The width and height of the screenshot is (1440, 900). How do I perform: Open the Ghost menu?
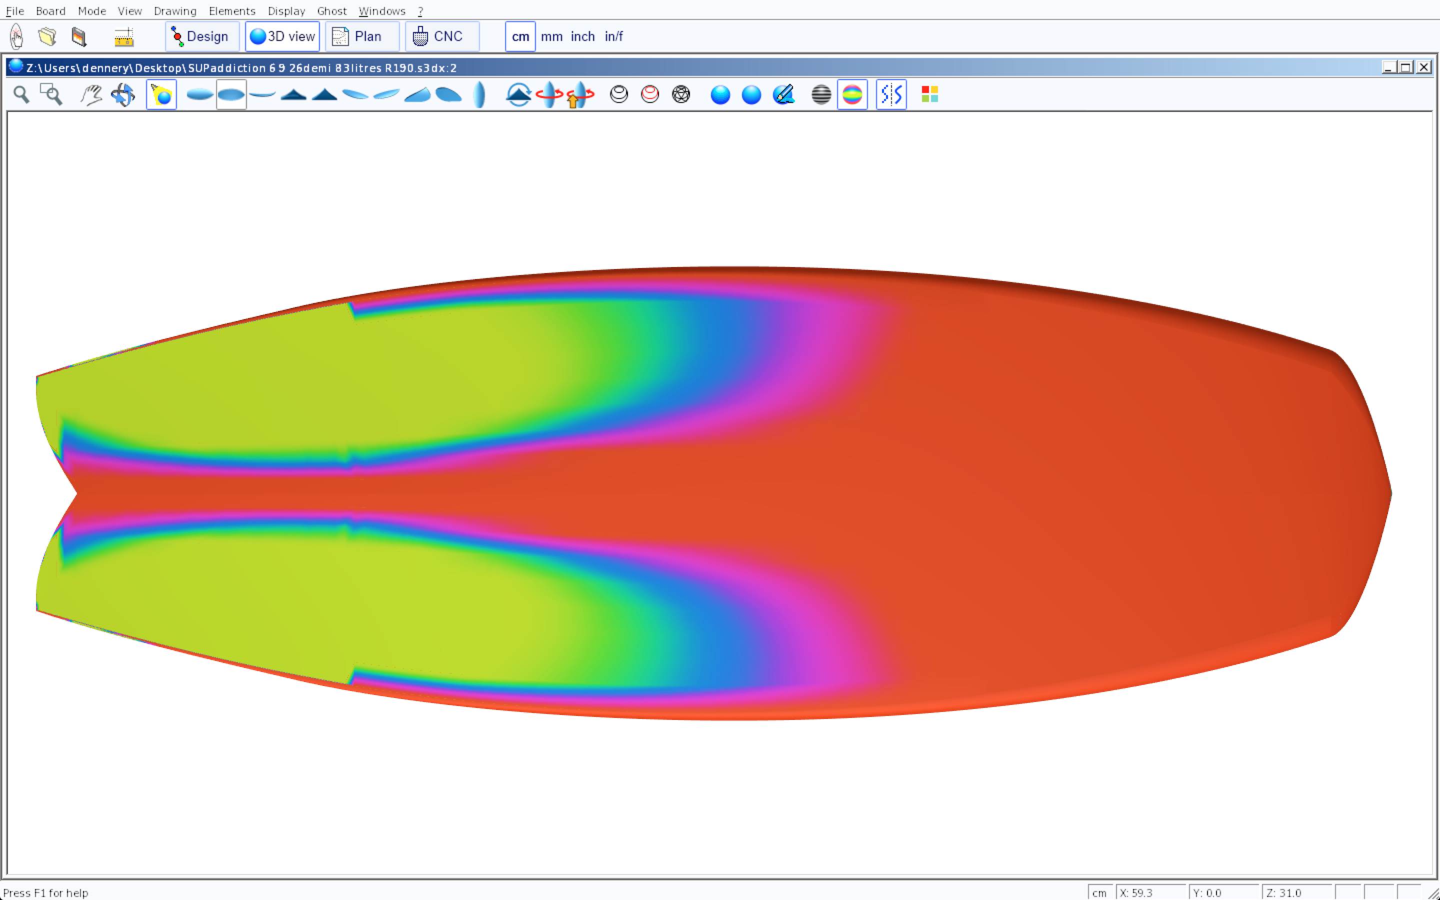point(331,10)
